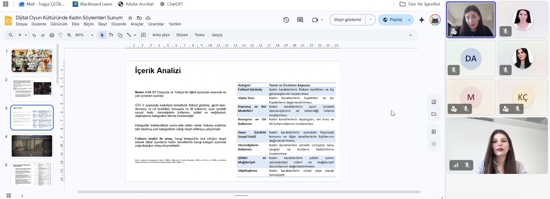
Task: Activate the select arrow cursor tool
Action: coord(102,35)
